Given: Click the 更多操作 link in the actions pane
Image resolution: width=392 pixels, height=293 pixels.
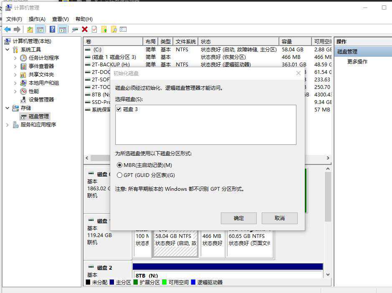Looking at the screenshot, I should [x=357, y=62].
